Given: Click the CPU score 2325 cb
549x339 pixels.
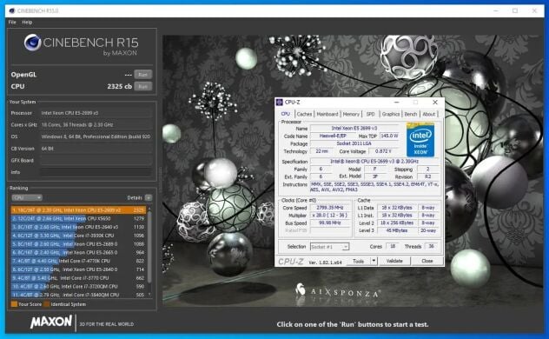Looking at the screenshot, I should (119, 87).
